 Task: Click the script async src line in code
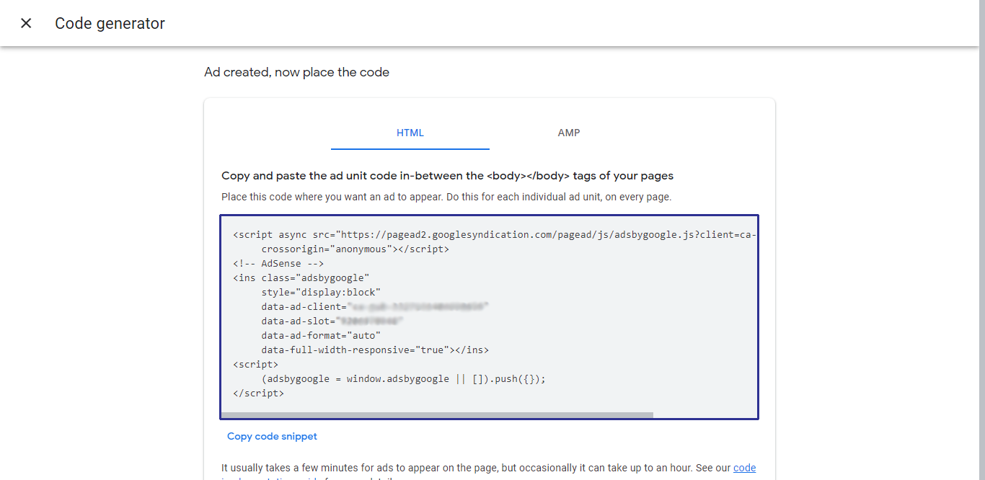[495, 234]
